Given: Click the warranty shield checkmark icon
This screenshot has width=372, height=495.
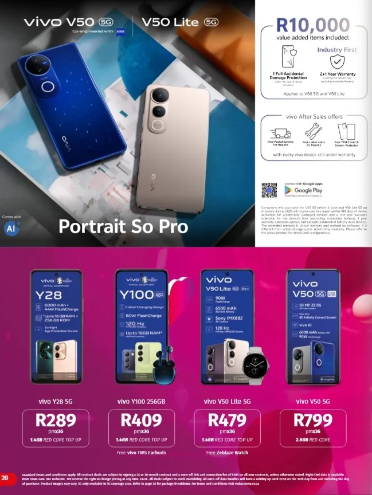Looking at the screenshot, I should pyautogui.click(x=337, y=61).
